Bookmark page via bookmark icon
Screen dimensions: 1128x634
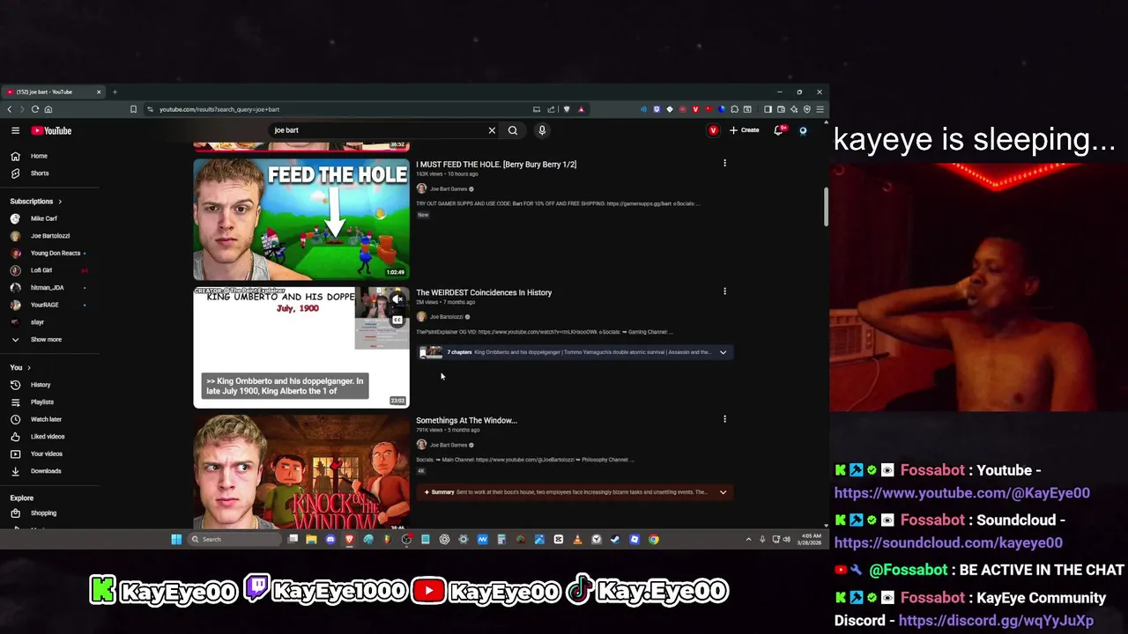point(133,109)
